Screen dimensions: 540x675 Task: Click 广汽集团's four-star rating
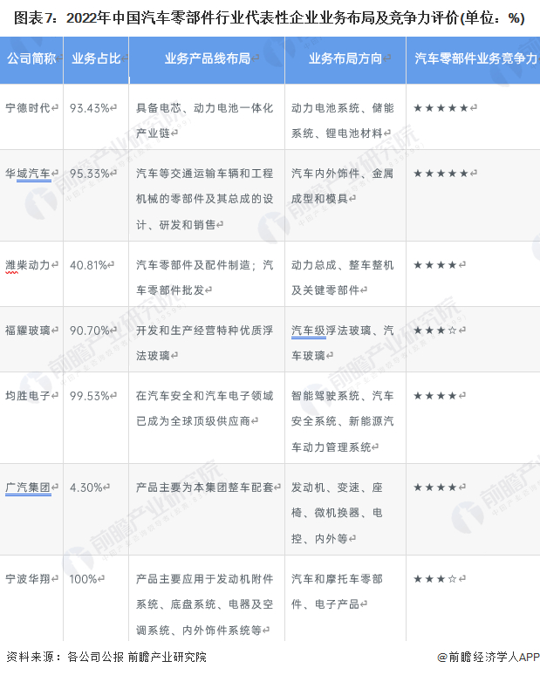point(435,487)
